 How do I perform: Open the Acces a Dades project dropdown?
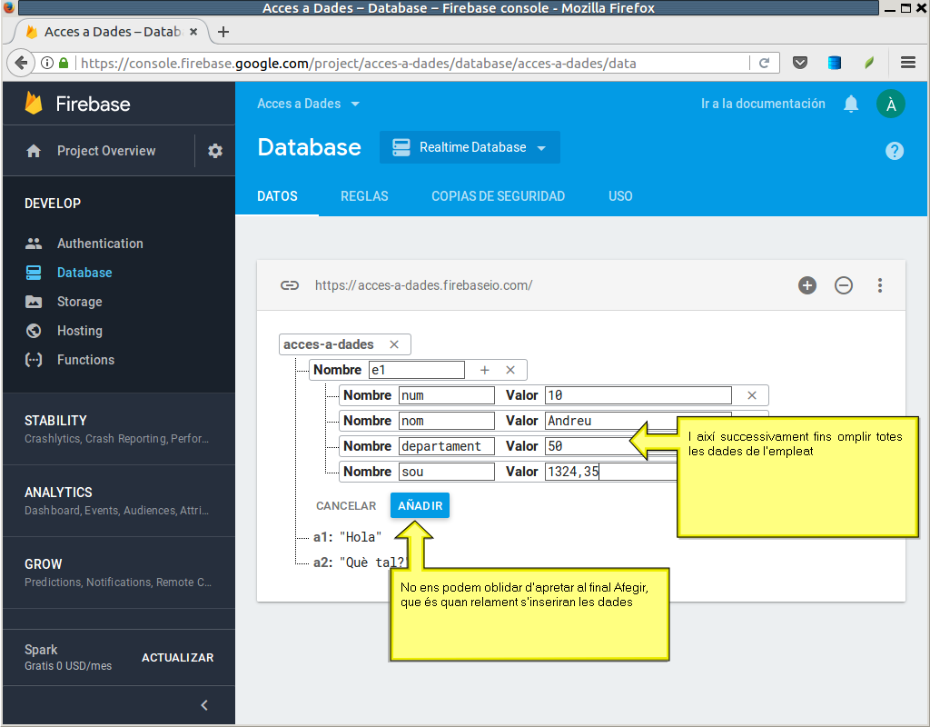309,104
